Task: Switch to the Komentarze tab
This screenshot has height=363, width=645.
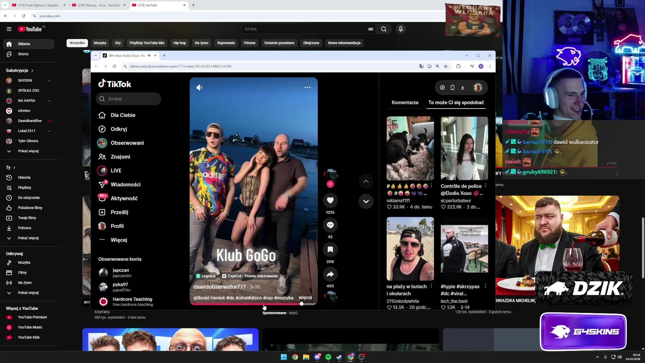Action: pyautogui.click(x=405, y=102)
